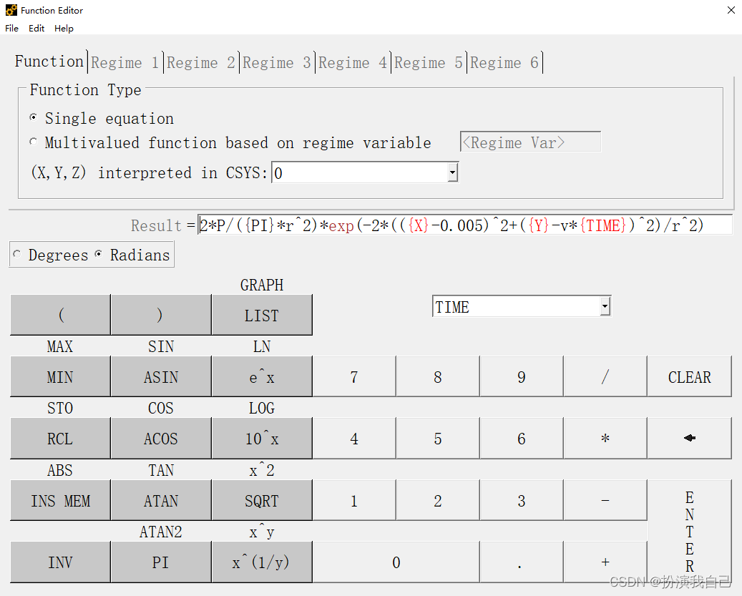Open the File menu

pyautogui.click(x=11, y=28)
